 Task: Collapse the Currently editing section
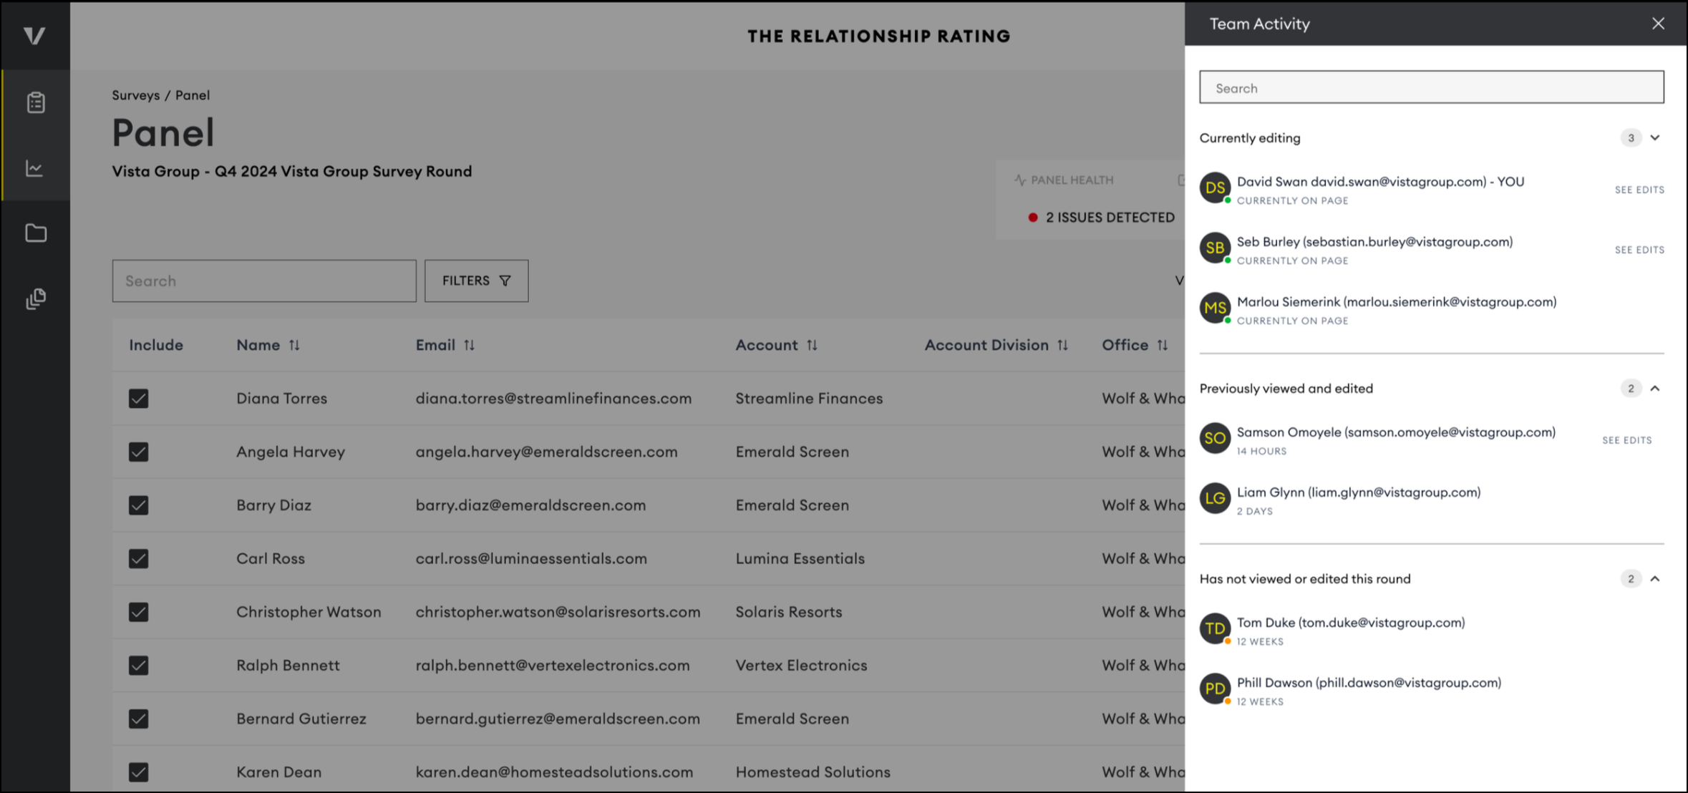click(1655, 137)
